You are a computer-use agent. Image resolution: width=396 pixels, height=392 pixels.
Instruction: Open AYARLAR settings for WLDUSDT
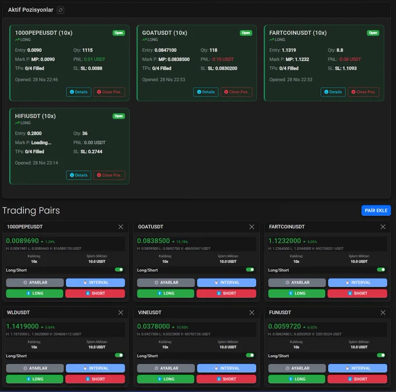pos(35,368)
